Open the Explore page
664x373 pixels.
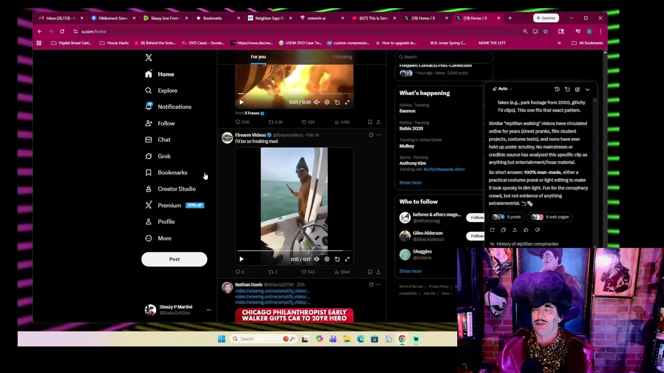tap(161, 91)
